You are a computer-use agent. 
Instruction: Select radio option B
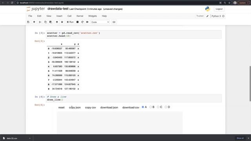[151, 107]
